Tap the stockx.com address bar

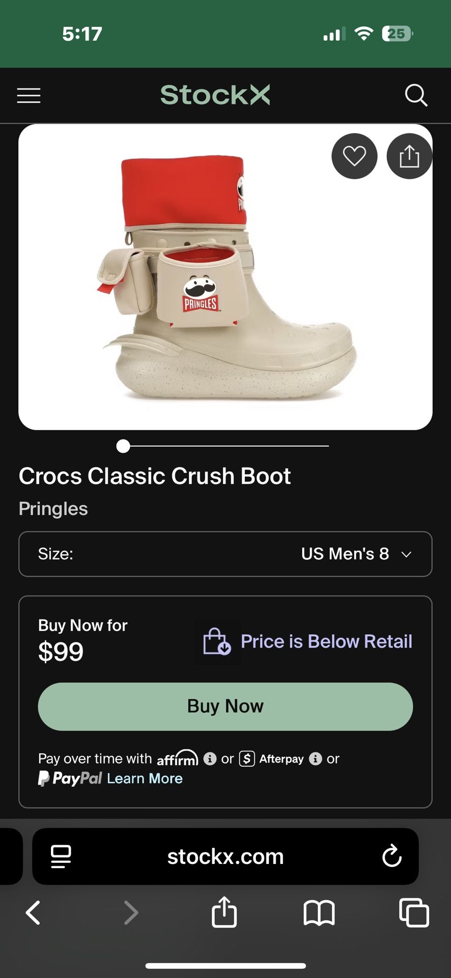point(225,856)
